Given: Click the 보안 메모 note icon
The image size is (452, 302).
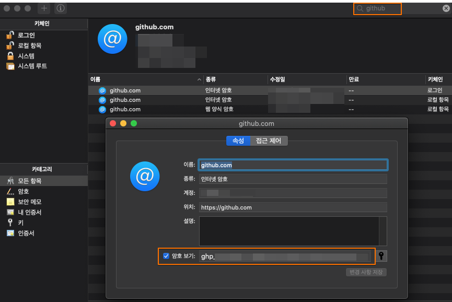Looking at the screenshot, I should tap(10, 202).
